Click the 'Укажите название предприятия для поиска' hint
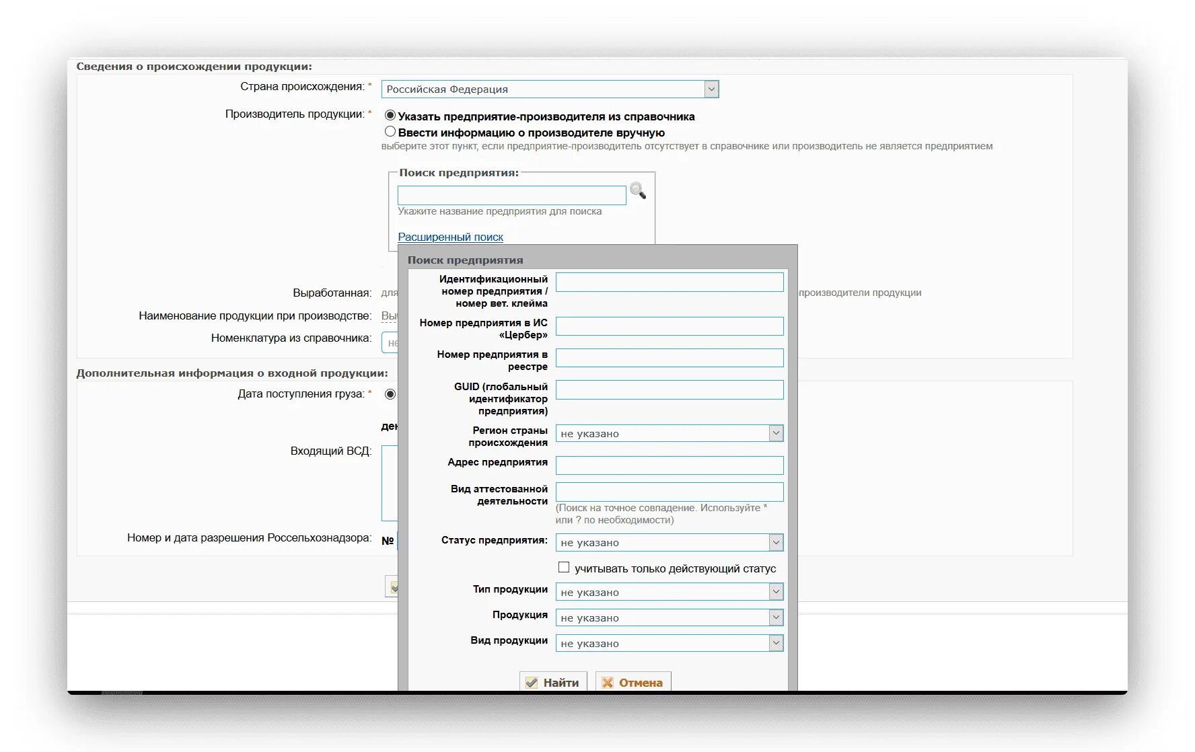This screenshot has height=752, width=1195. tap(499, 211)
